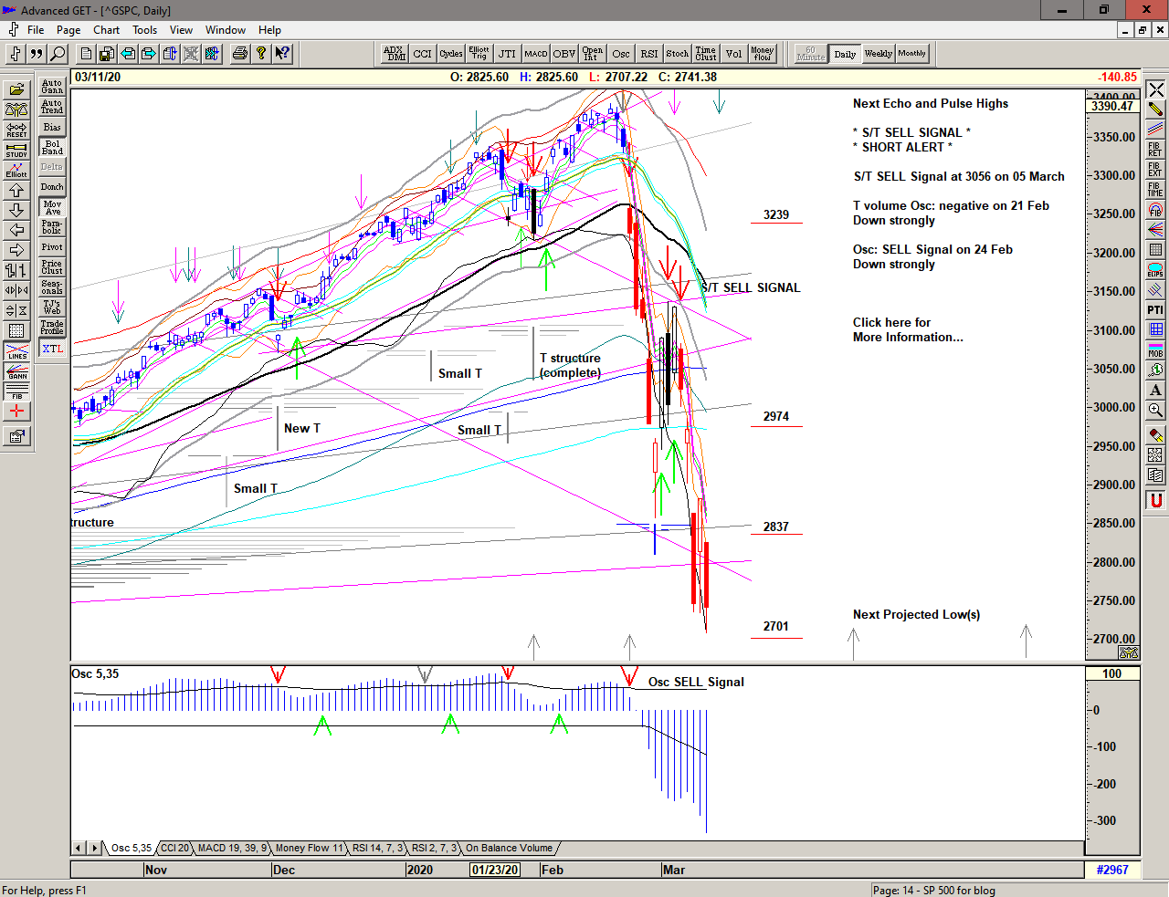
Task: Click the Stoch indicator toolbar button
Action: [x=677, y=54]
